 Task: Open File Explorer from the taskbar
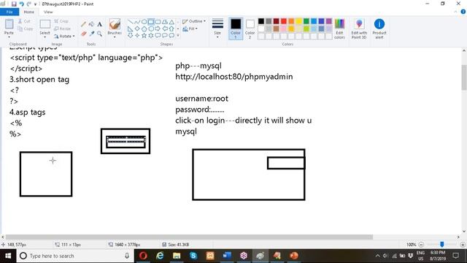(x=177, y=256)
